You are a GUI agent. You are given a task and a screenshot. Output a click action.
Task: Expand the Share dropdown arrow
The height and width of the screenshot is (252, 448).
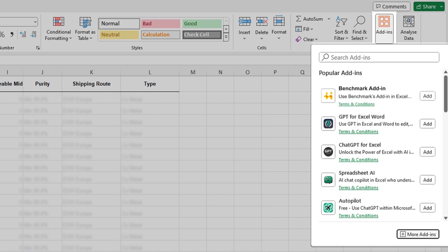[x=441, y=7]
